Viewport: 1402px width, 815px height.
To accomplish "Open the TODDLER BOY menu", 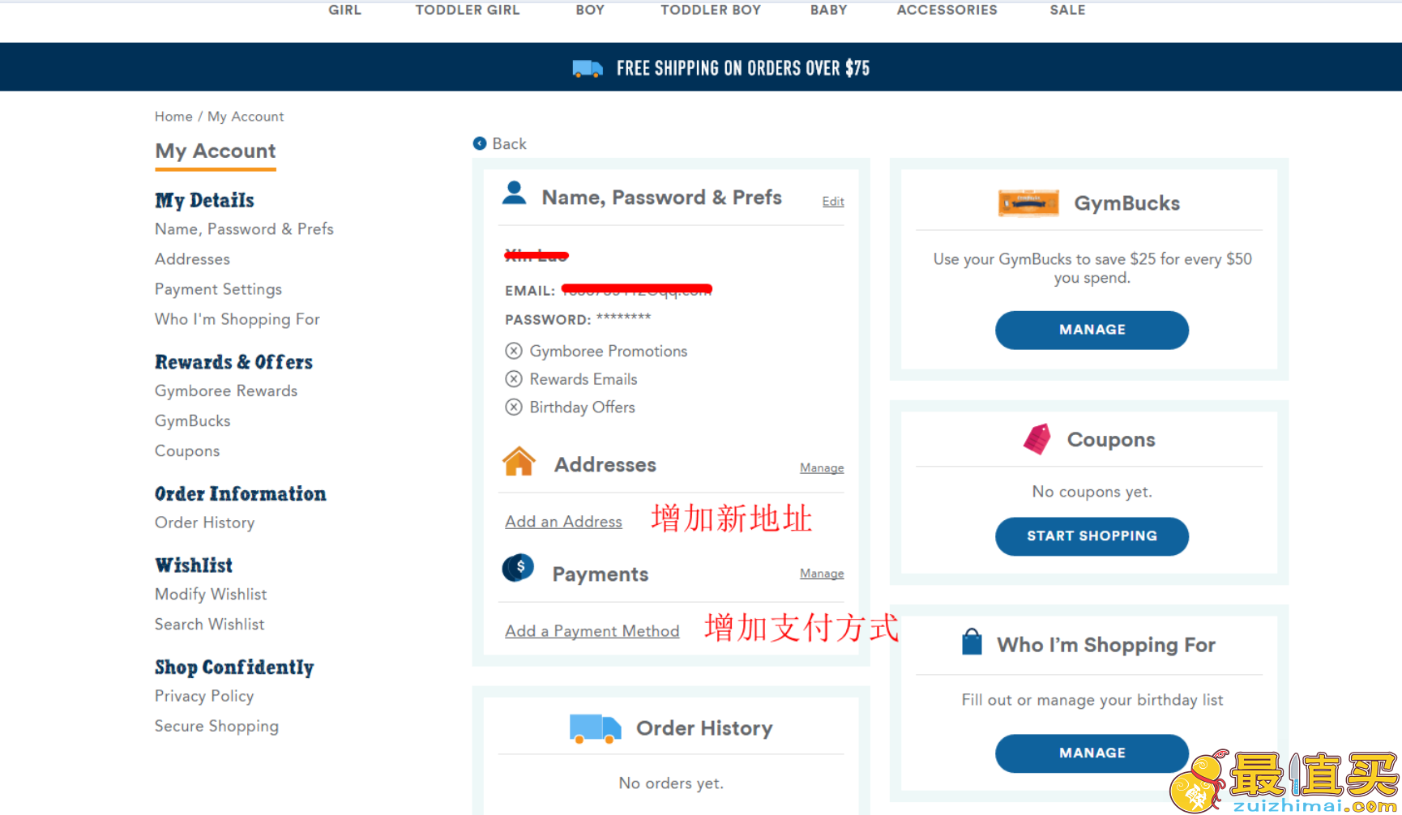I will click(x=711, y=10).
